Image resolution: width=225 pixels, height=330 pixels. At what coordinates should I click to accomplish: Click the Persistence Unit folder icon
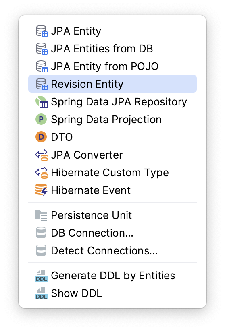pos(41,215)
